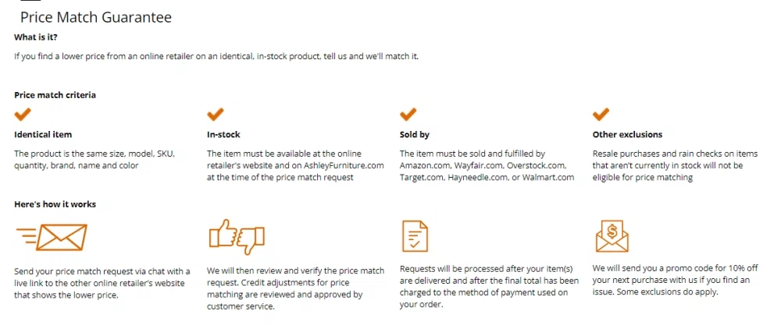
Task: Click the Price Match Guarantee heading
Action: [95, 17]
